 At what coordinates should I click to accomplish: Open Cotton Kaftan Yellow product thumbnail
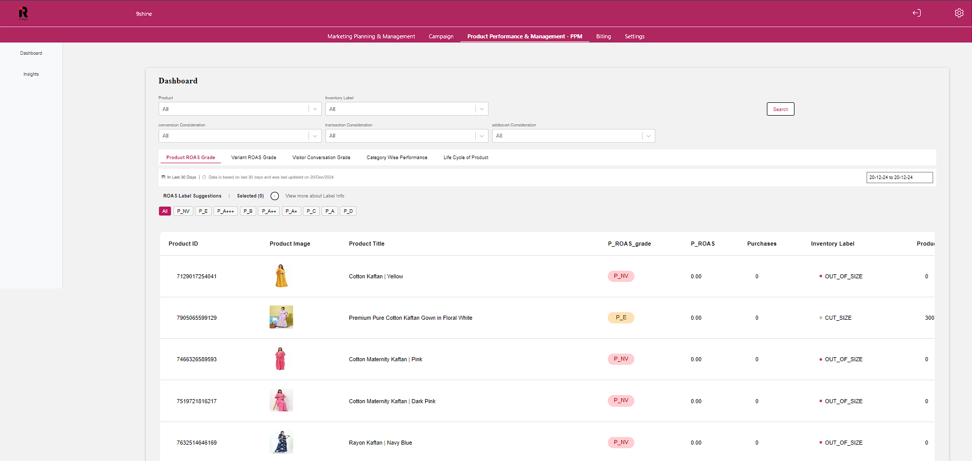(x=281, y=276)
